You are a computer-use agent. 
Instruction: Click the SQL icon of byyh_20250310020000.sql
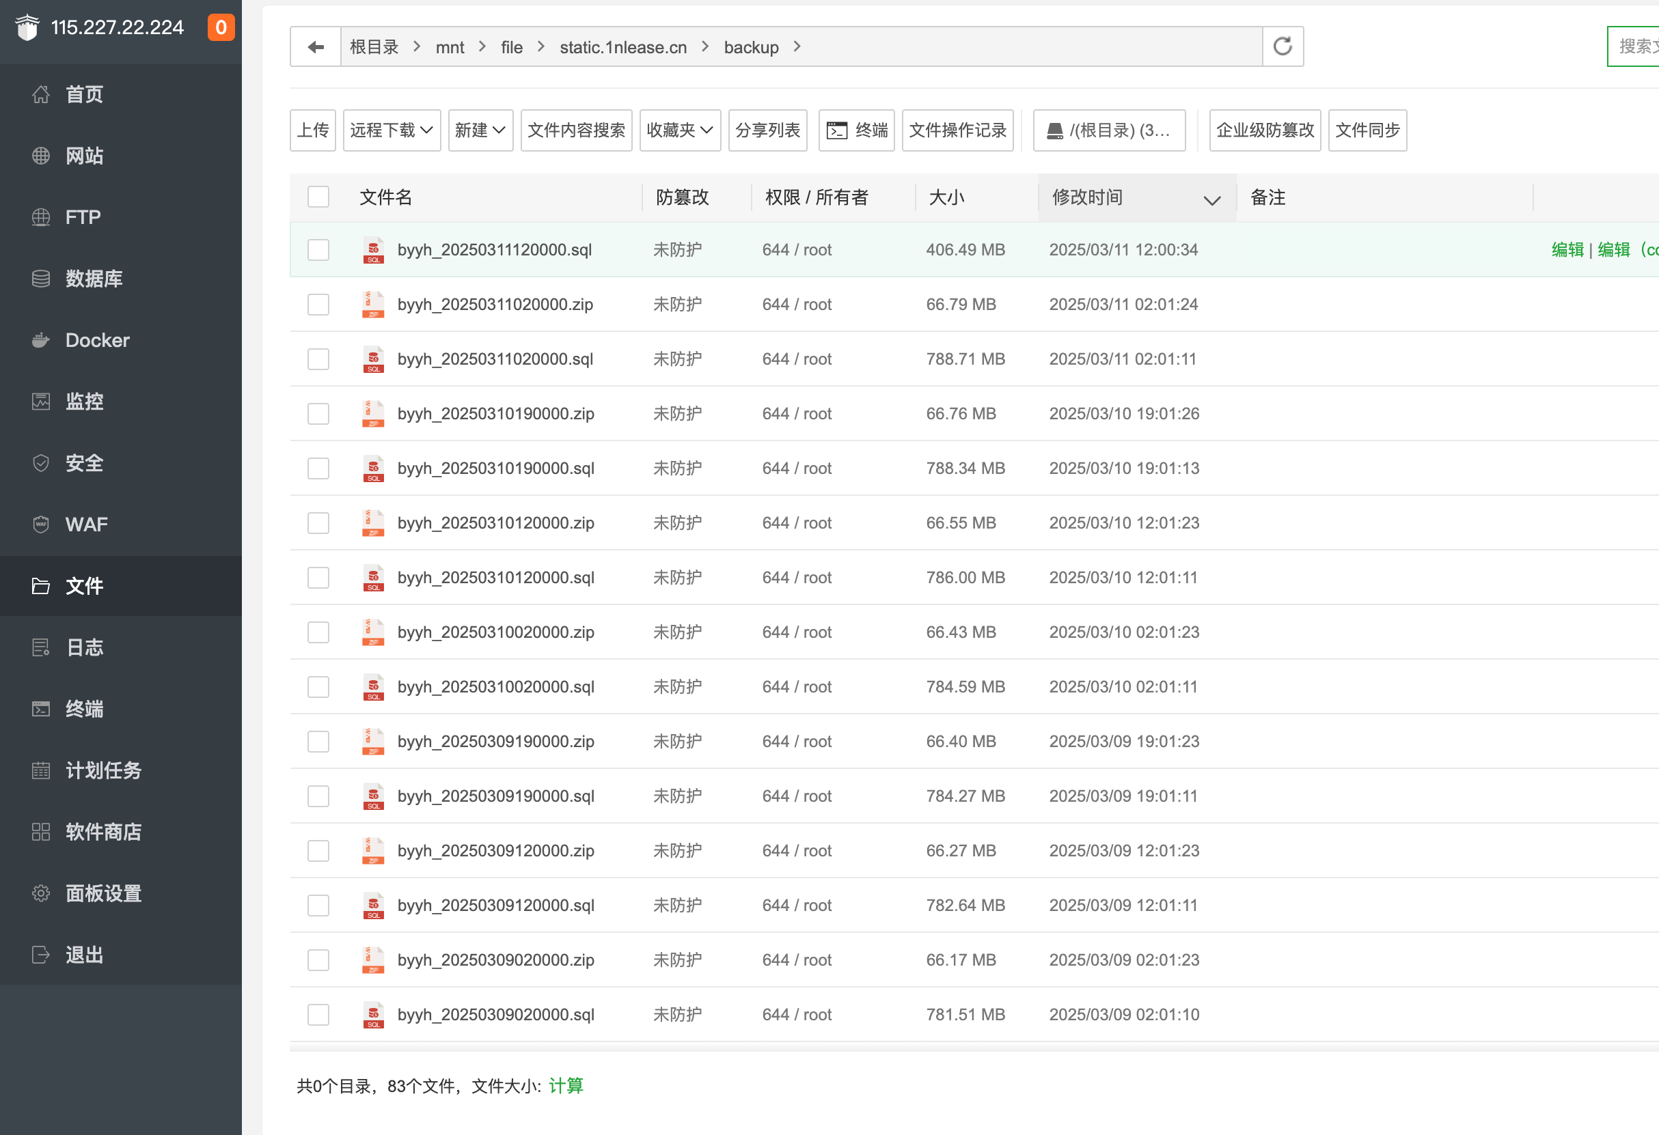coord(373,686)
